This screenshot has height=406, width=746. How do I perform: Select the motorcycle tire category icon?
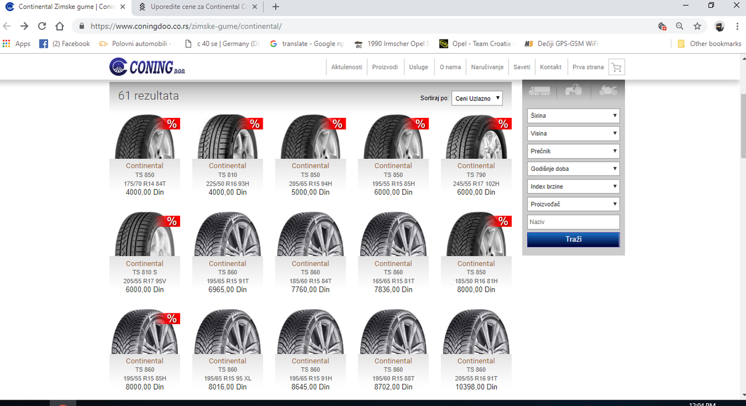coord(608,90)
